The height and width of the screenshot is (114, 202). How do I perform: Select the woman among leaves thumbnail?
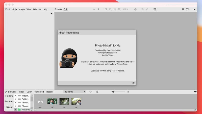[x=52, y=102]
